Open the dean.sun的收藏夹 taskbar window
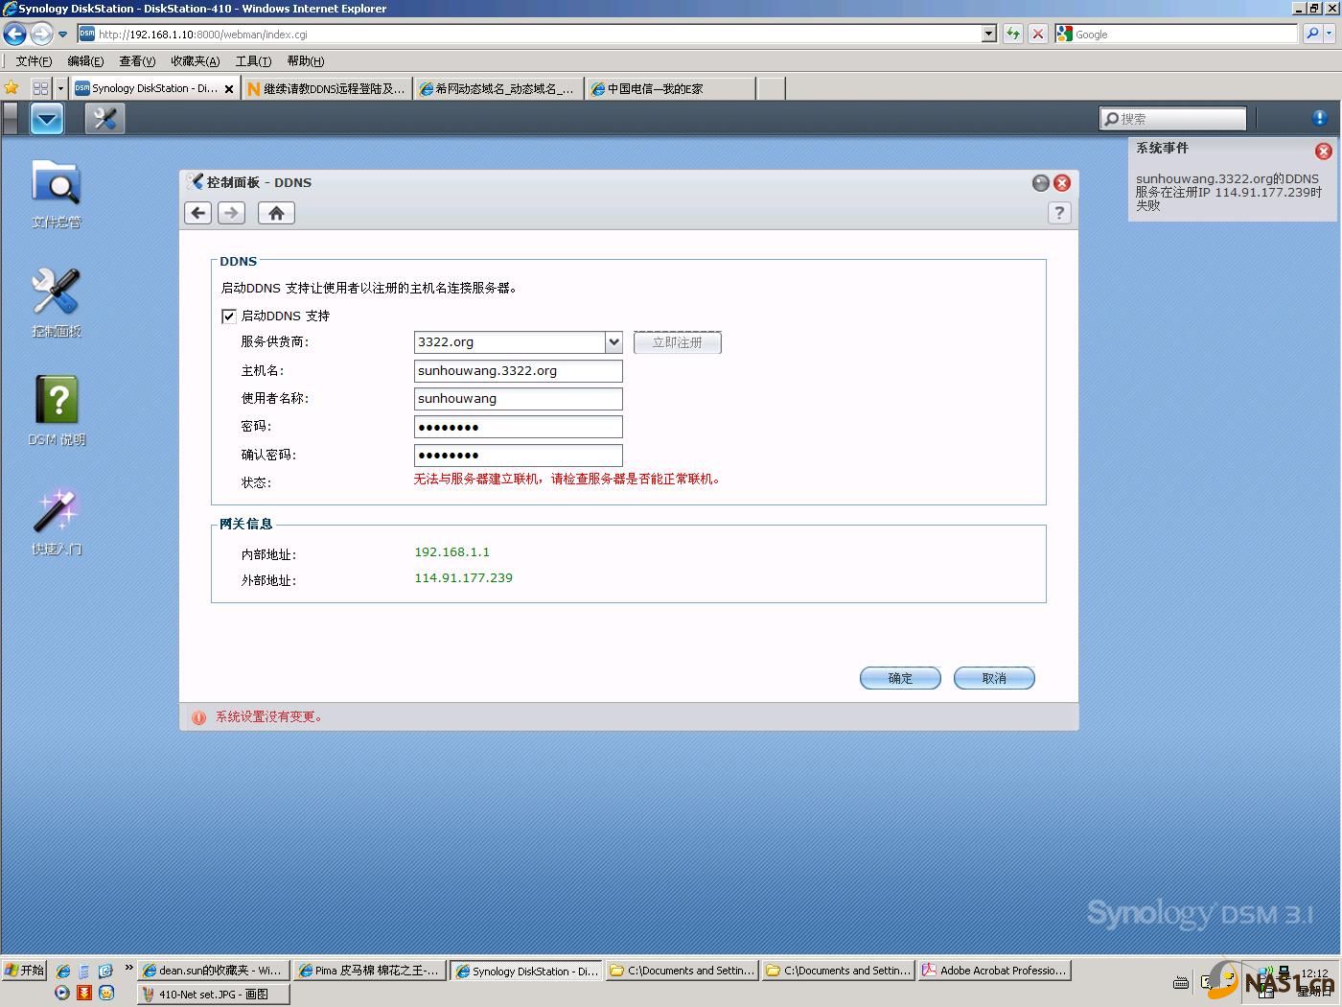Screen dimensions: 1342x1007 coord(213,971)
